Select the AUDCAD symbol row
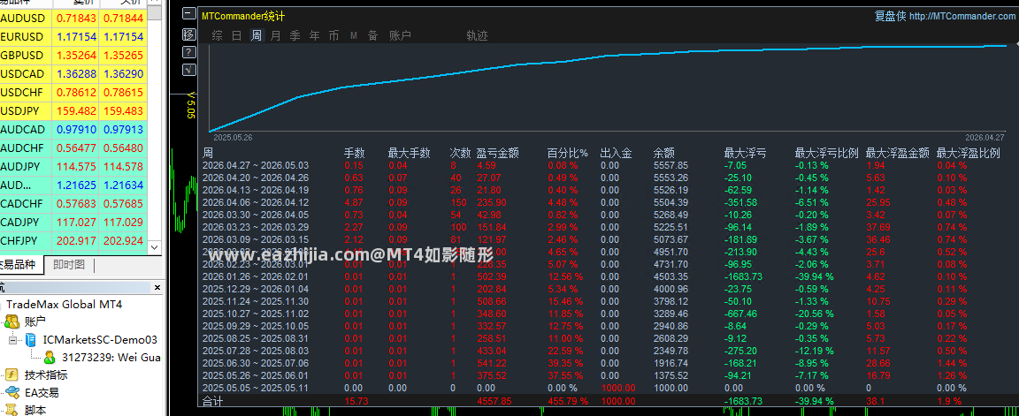1019x416 pixels. point(73,129)
